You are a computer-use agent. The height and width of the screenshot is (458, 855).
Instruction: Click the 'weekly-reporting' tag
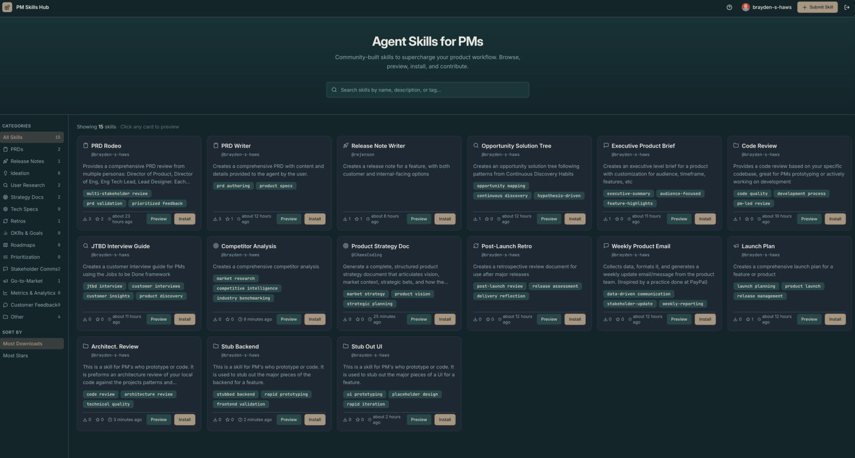(x=683, y=304)
